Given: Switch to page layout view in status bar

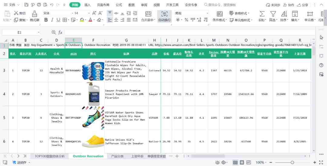Looking at the screenshot, I should pyautogui.click(x=242, y=162).
